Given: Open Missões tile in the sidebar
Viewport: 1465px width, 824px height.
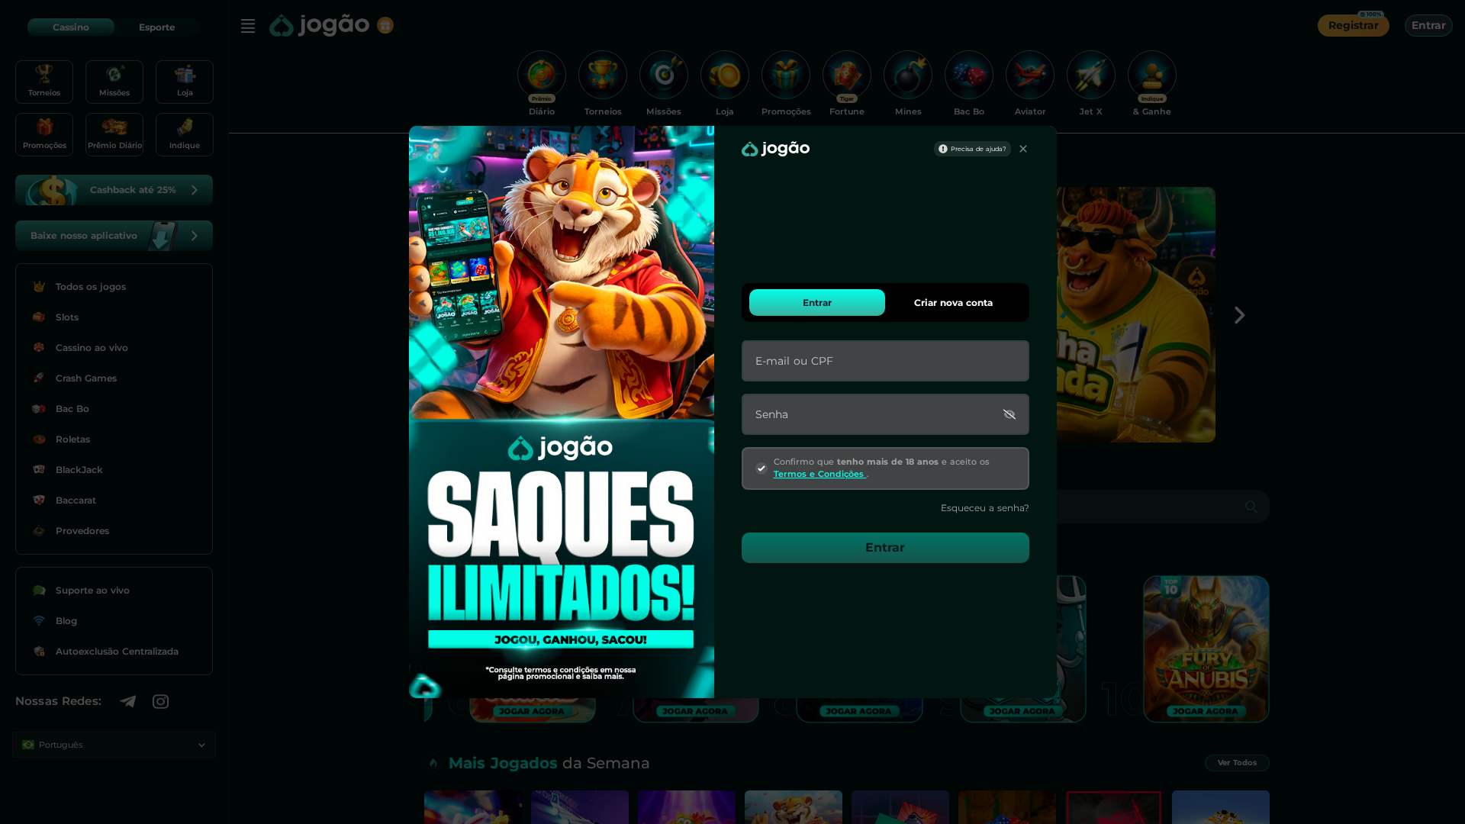Looking at the screenshot, I should (x=114, y=82).
